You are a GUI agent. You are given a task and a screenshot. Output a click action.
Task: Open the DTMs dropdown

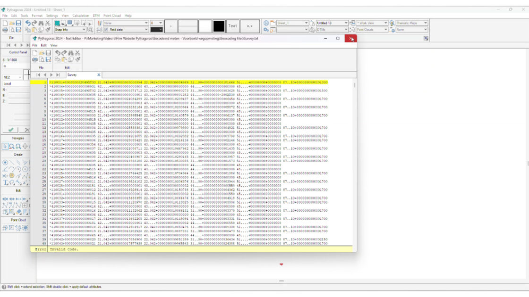coord(332,30)
